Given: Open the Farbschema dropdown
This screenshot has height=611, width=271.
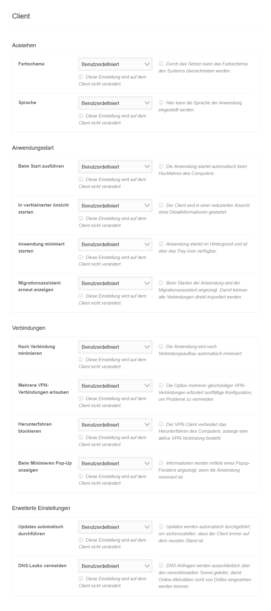Looking at the screenshot, I should click(x=115, y=64).
